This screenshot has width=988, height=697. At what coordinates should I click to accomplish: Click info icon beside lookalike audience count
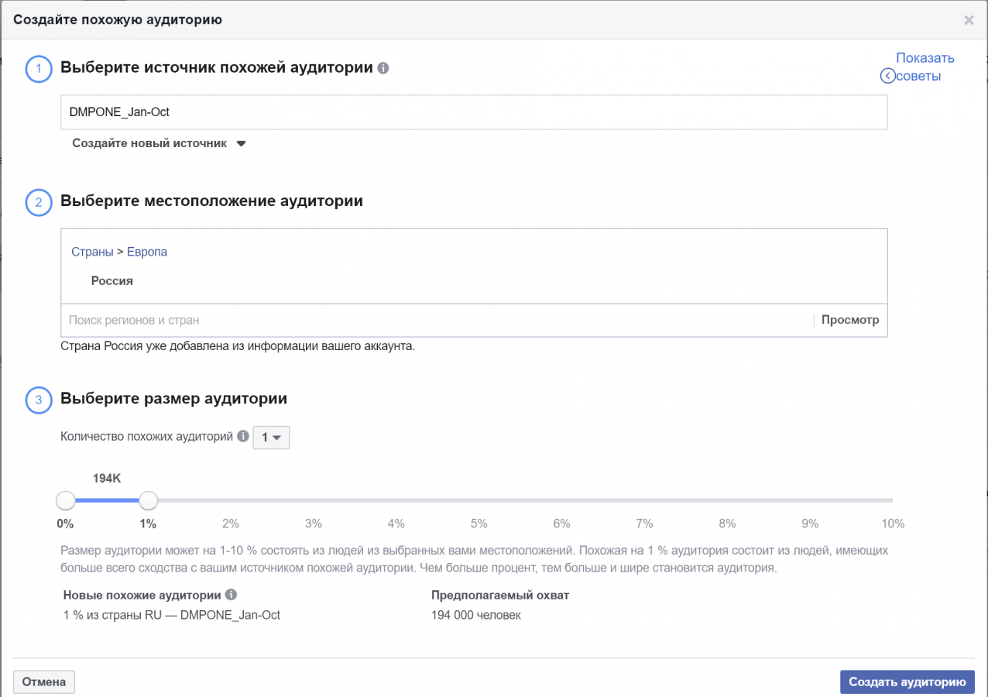click(x=243, y=437)
